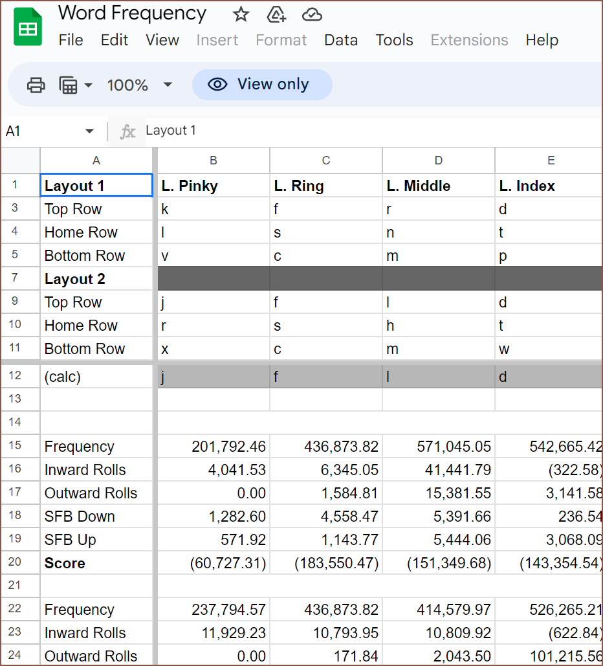
Task: Open the Help menu
Action: 542,40
